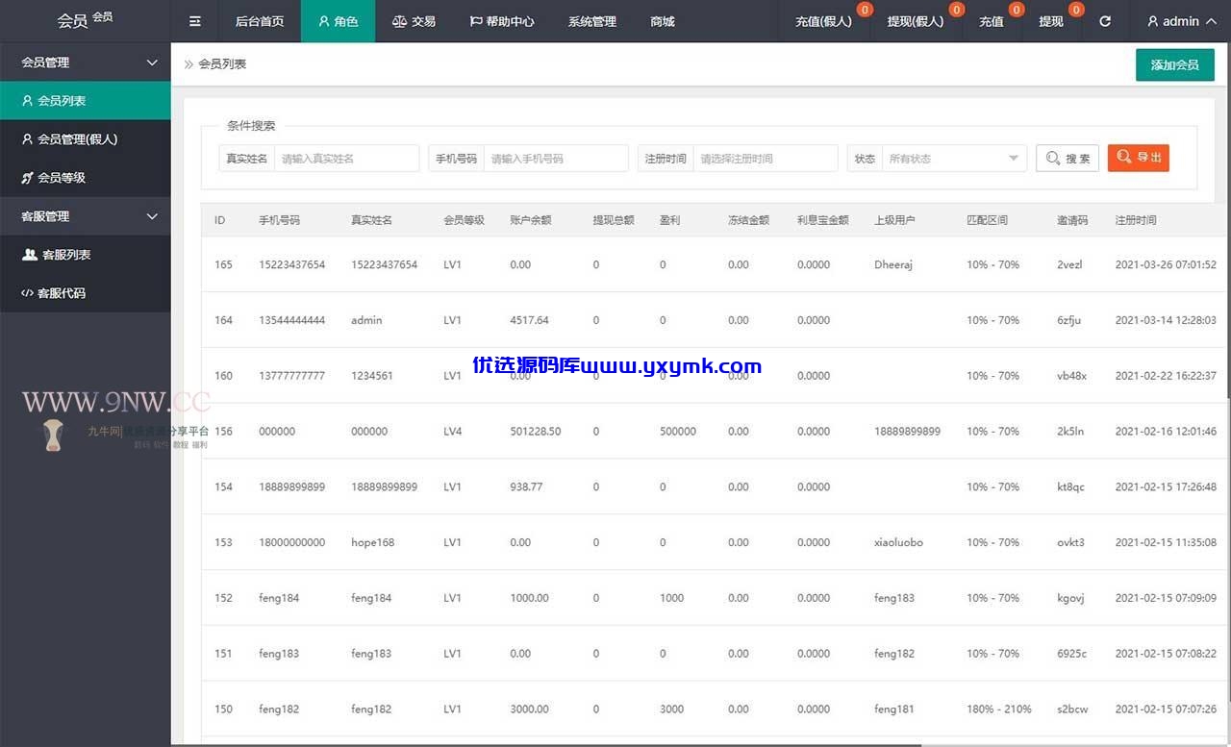Open the 注册时间 date input
Image resolution: width=1231 pixels, height=747 pixels.
766,159
